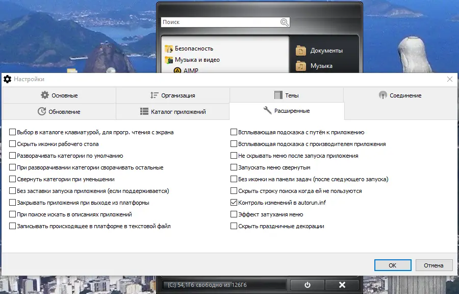Click the Безопасность category folder icon
The width and height of the screenshot is (459, 294).
point(169,48)
